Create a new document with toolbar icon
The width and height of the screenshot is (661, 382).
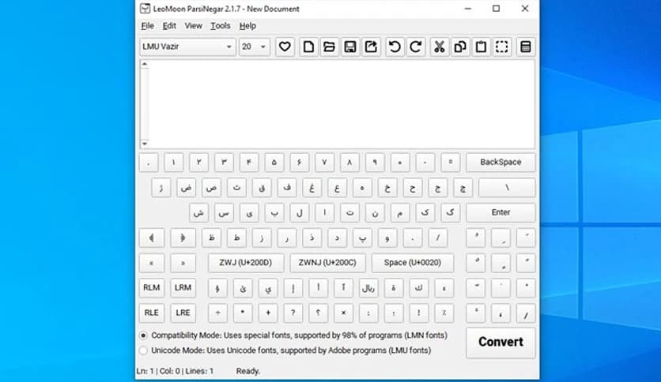coord(308,47)
